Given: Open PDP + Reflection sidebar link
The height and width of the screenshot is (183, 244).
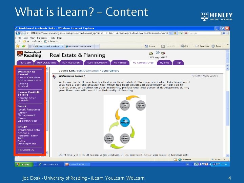Looking at the screenshot, I should click(x=29, y=80).
